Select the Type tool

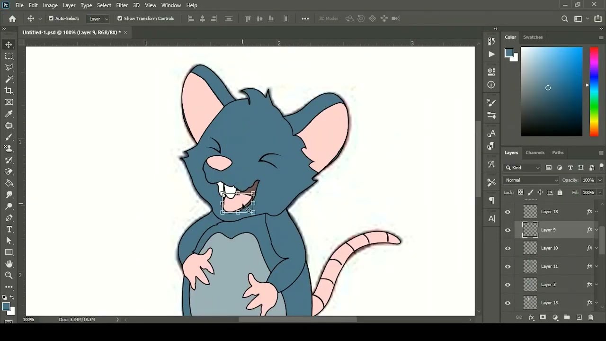point(9,229)
